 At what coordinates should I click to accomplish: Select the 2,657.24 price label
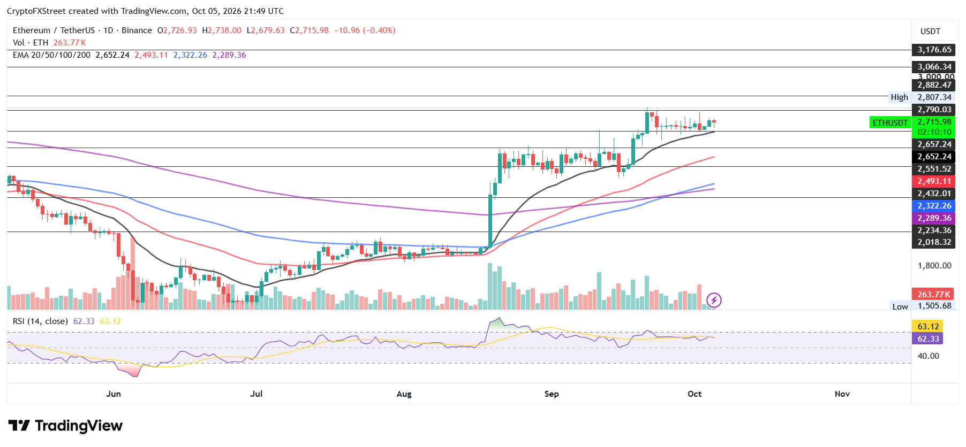(934, 144)
